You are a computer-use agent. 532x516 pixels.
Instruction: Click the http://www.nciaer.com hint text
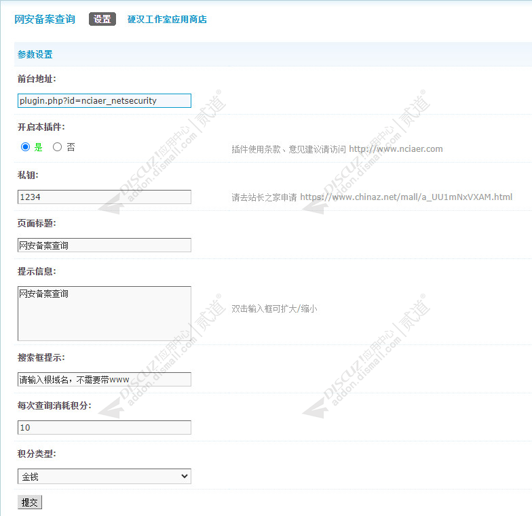pos(396,149)
